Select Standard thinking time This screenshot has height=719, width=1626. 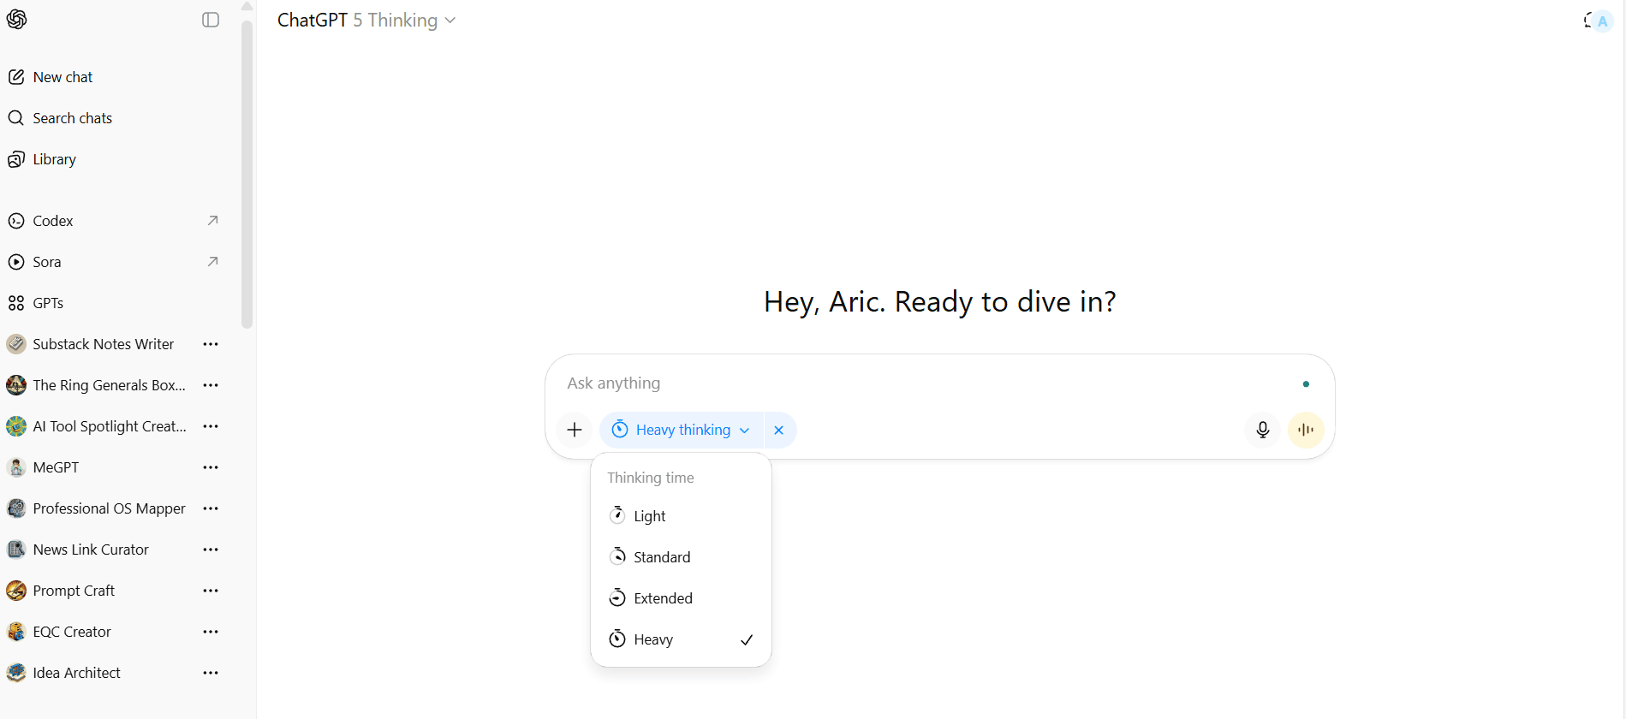tap(662, 557)
